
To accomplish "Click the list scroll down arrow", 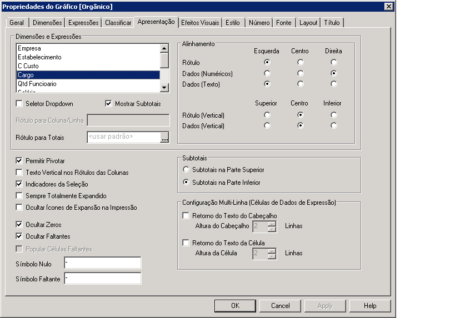I will click(x=164, y=88).
